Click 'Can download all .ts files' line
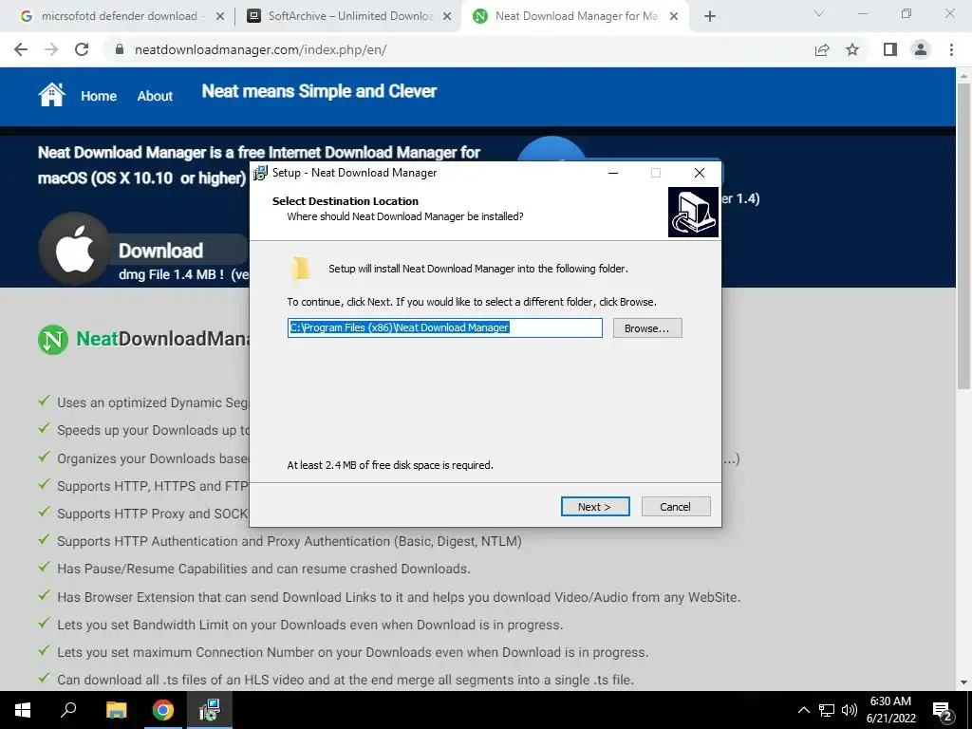Viewport: 972px width, 729px height. coord(346,680)
